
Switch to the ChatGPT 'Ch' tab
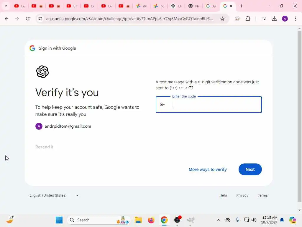coord(176,6)
